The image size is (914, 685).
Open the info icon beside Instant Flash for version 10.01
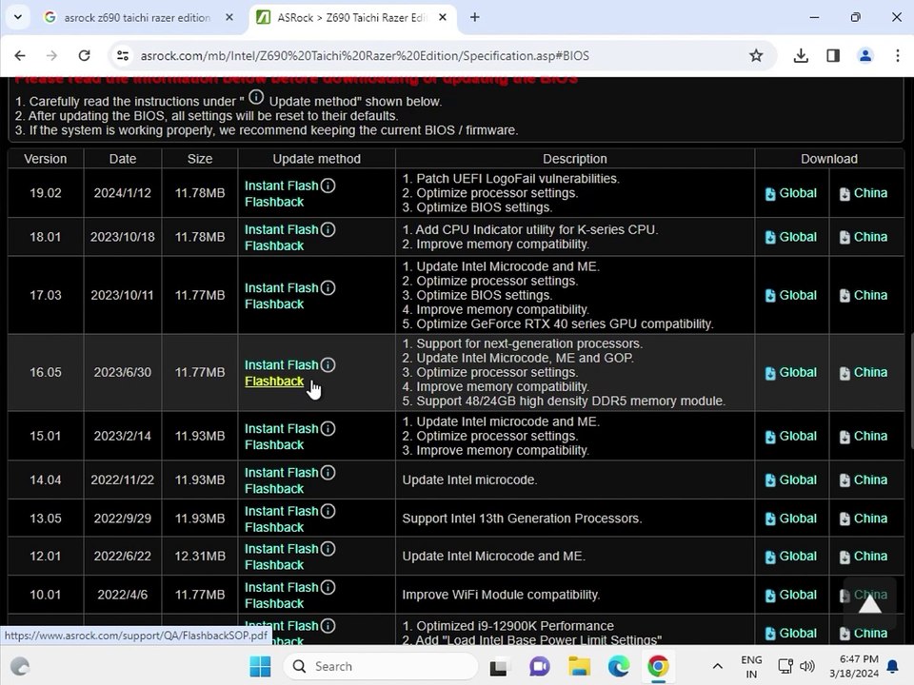328,587
